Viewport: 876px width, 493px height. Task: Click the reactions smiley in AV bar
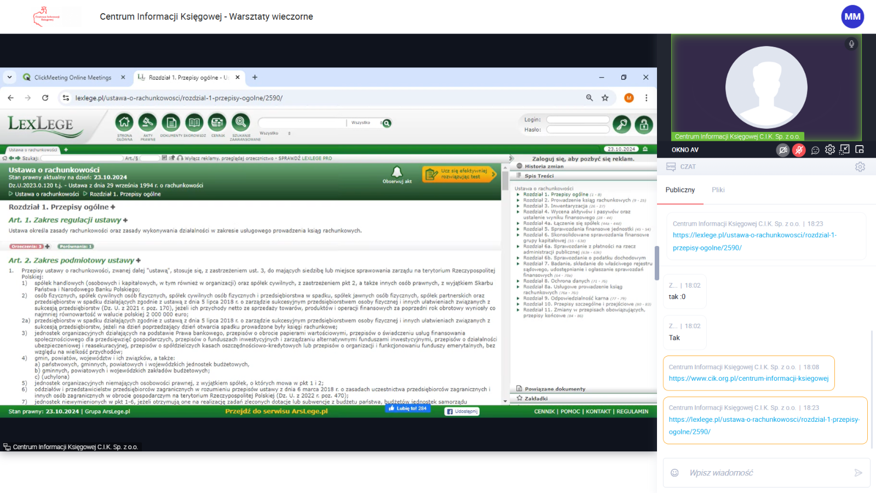point(815,150)
